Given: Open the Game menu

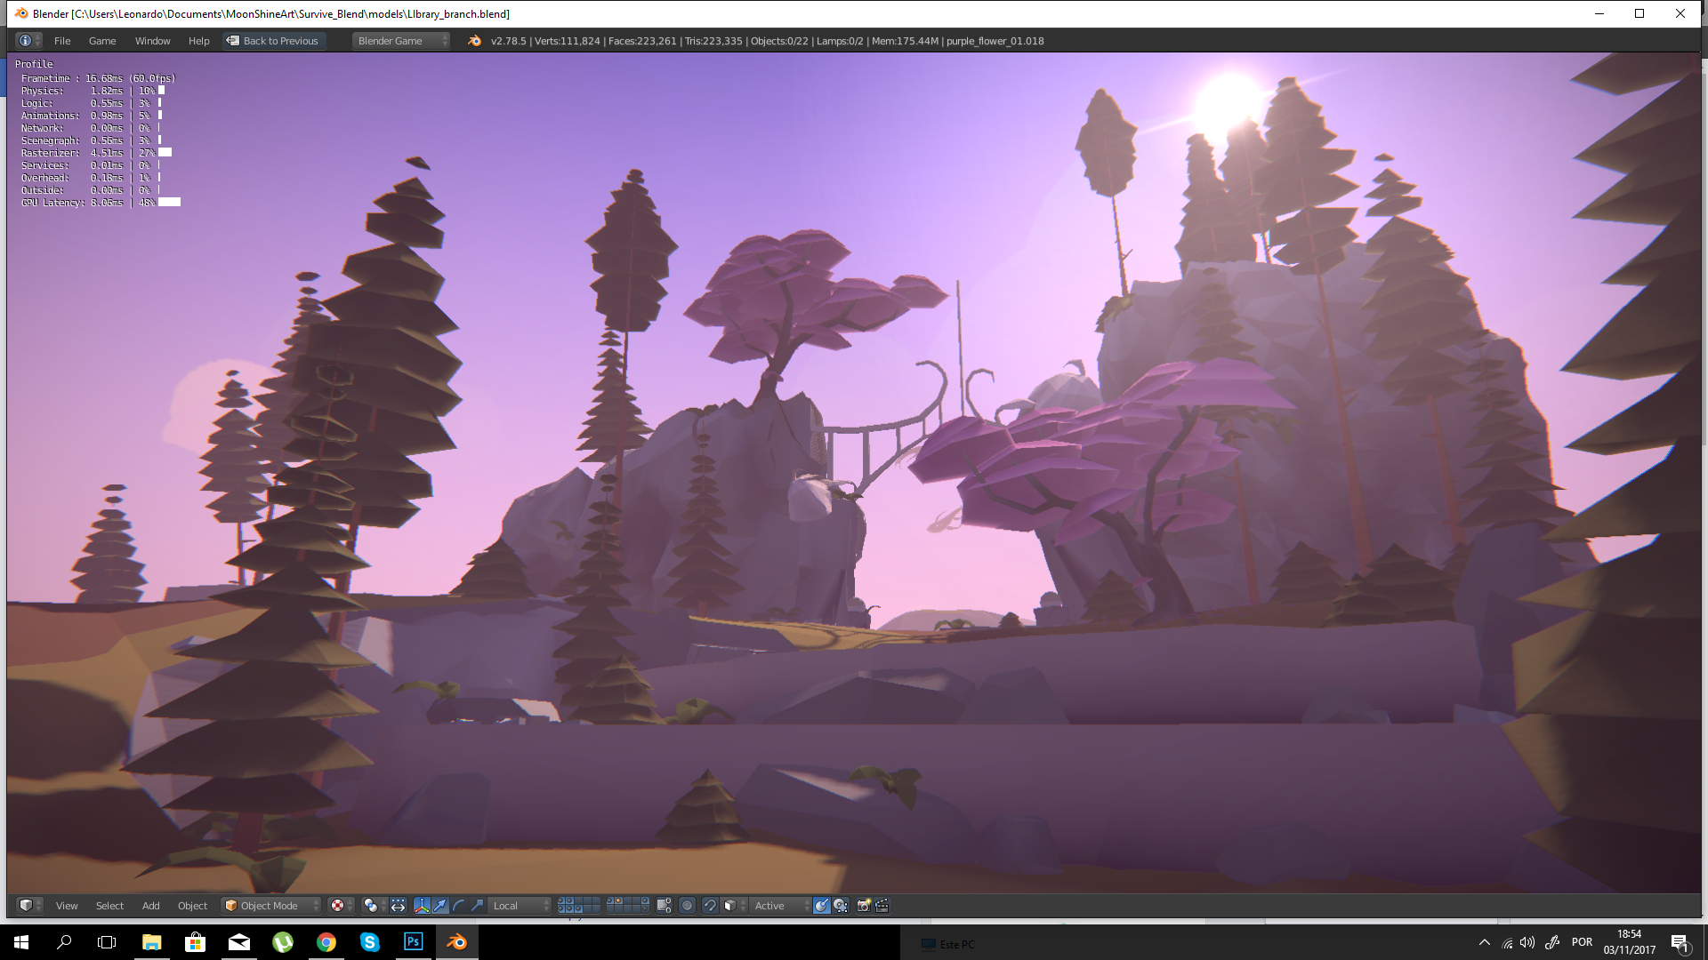Looking at the screenshot, I should pyautogui.click(x=101, y=40).
